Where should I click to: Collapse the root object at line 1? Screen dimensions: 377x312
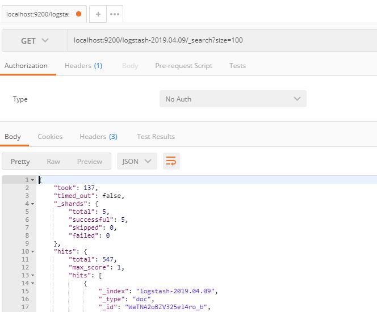coord(33,180)
